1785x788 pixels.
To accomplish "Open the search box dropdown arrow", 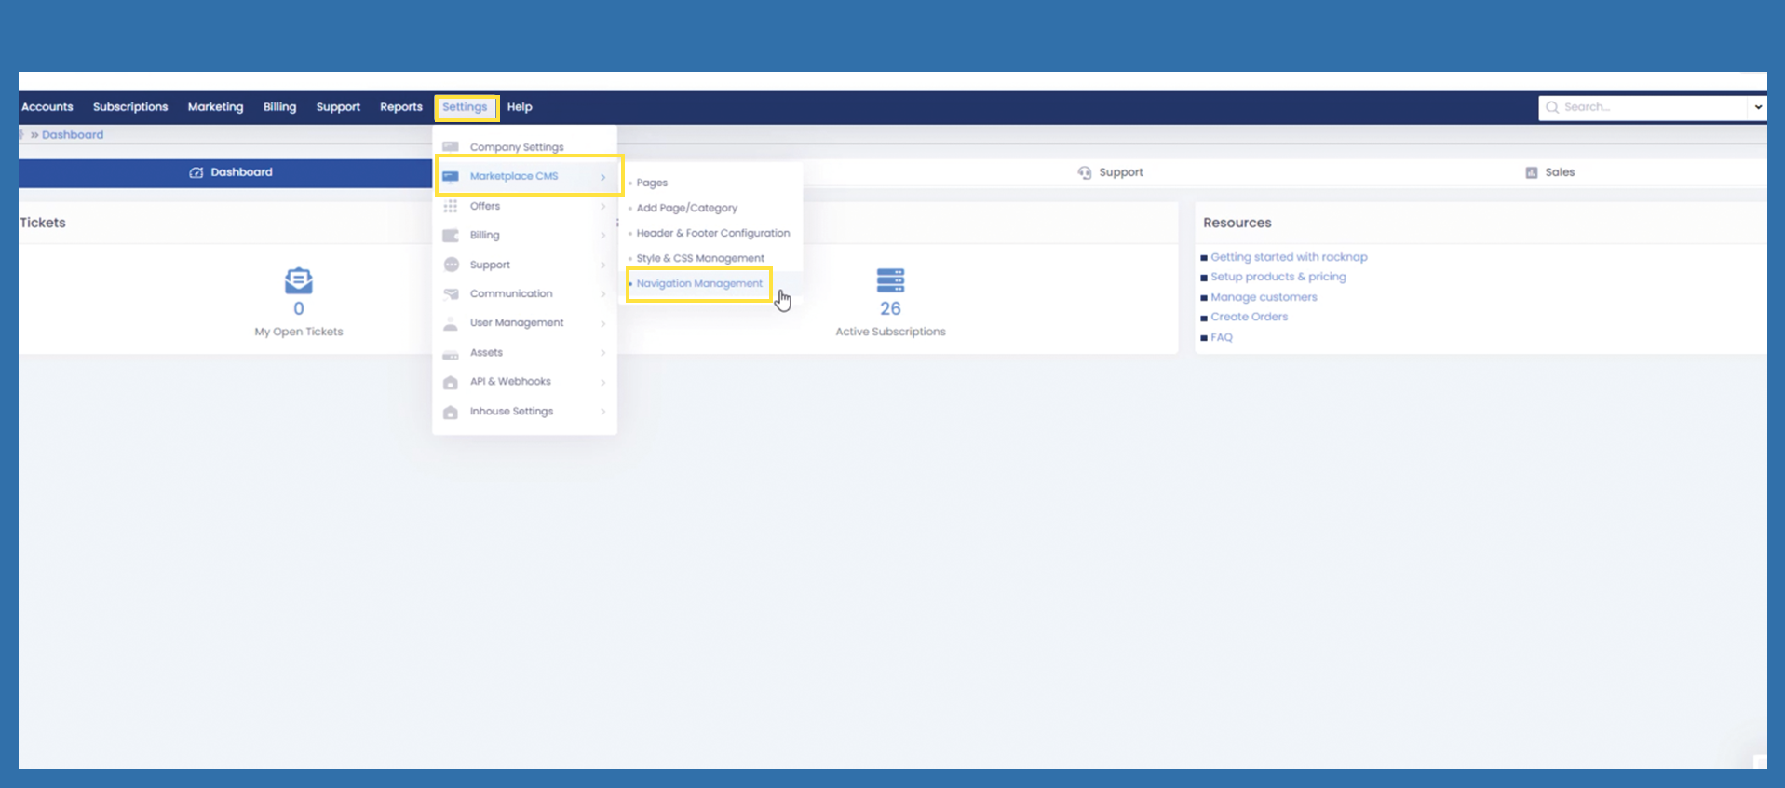I will [x=1757, y=107].
